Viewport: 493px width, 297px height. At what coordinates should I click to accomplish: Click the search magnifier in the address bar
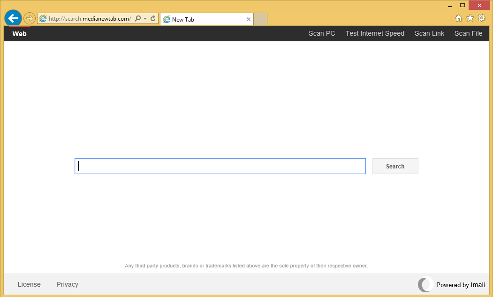coord(137,18)
